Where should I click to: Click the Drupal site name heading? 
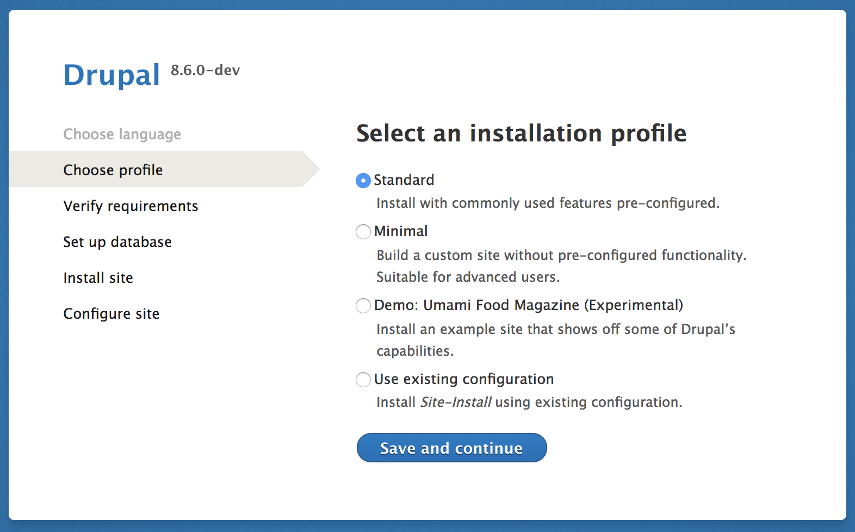coord(111,75)
